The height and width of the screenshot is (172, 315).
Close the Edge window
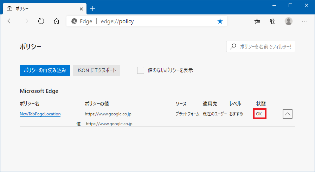coord(306,5)
